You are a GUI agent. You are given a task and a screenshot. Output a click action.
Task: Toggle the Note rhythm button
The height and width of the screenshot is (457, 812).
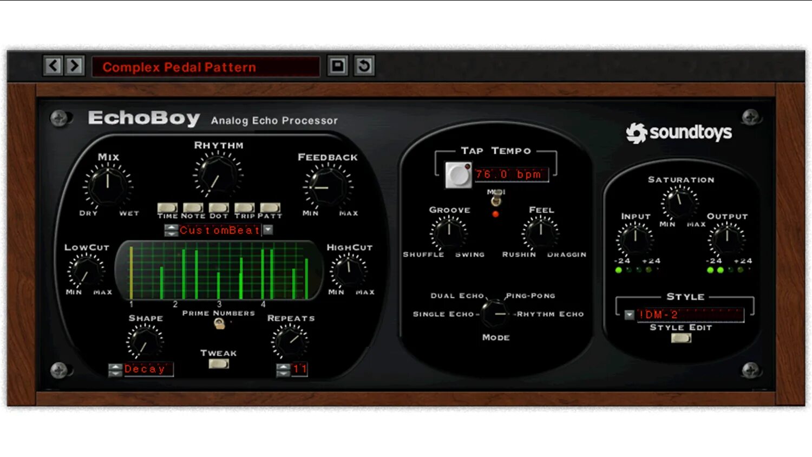coord(193,208)
